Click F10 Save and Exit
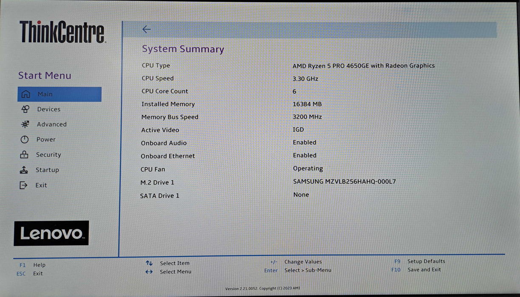The width and height of the screenshot is (520, 297). 416,269
